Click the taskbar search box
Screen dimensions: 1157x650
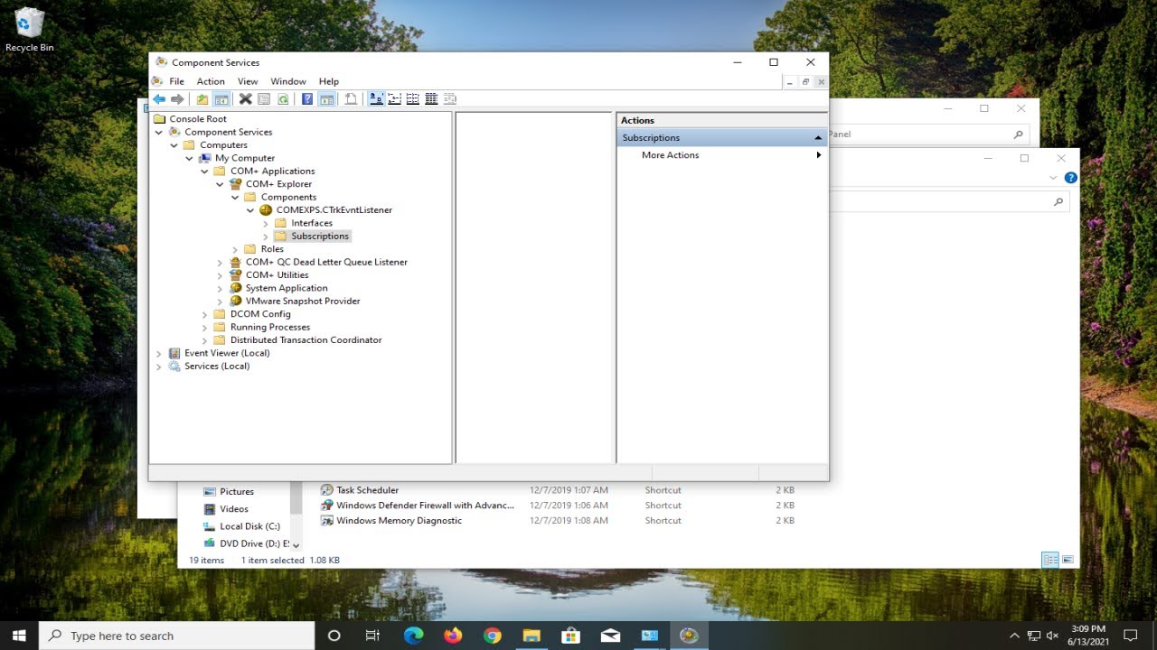[176, 636]
